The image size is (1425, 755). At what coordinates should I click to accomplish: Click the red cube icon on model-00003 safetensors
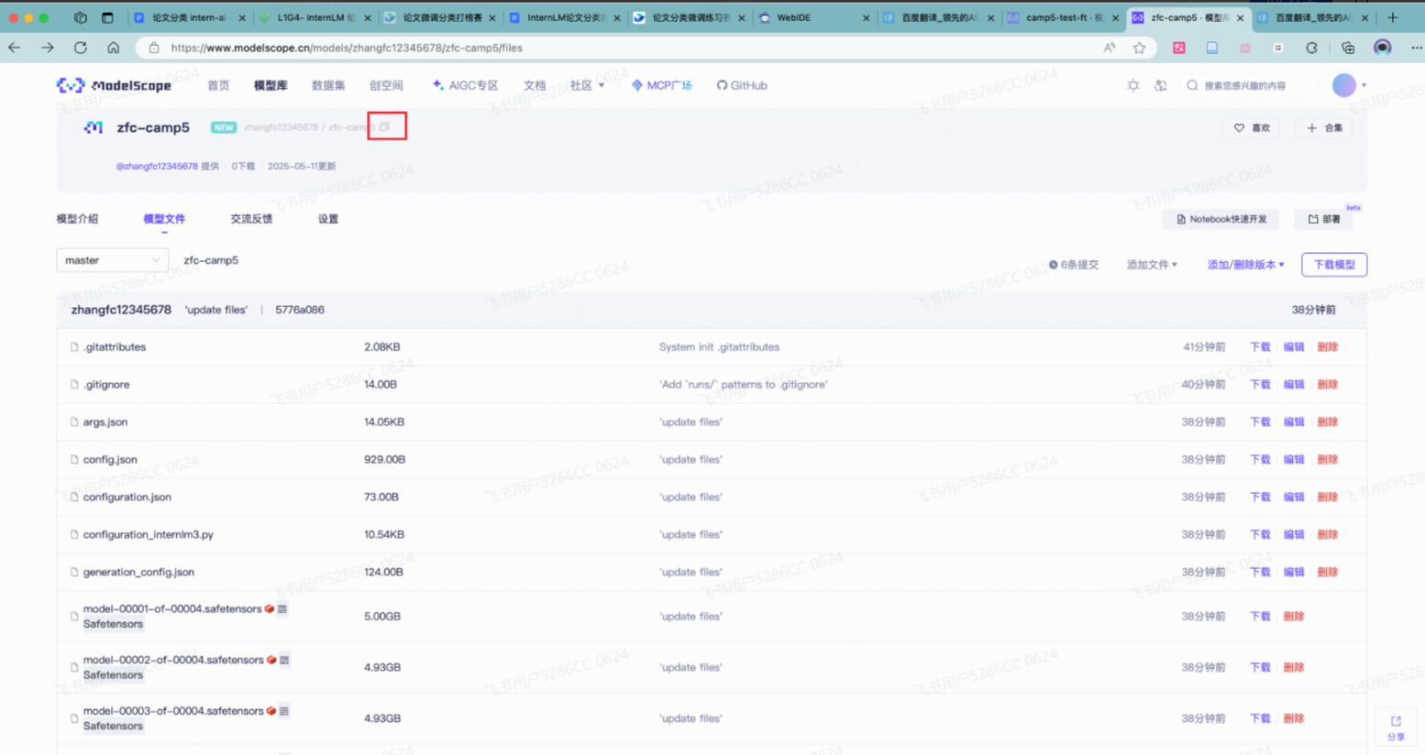271,711
